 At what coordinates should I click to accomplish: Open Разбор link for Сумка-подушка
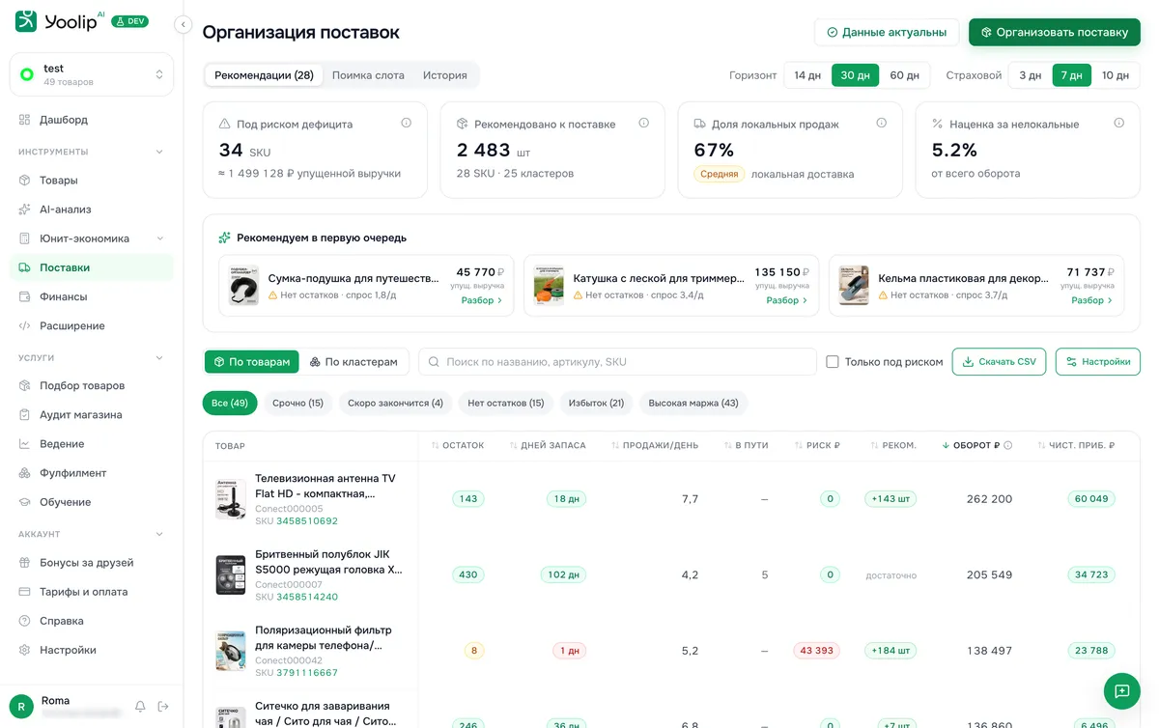482,300
